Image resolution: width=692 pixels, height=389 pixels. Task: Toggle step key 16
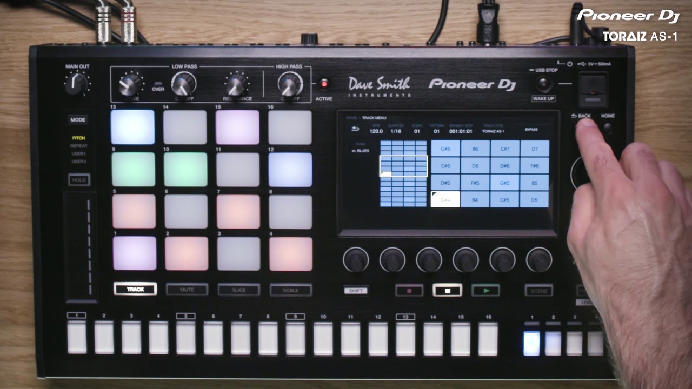click(488, 339)
